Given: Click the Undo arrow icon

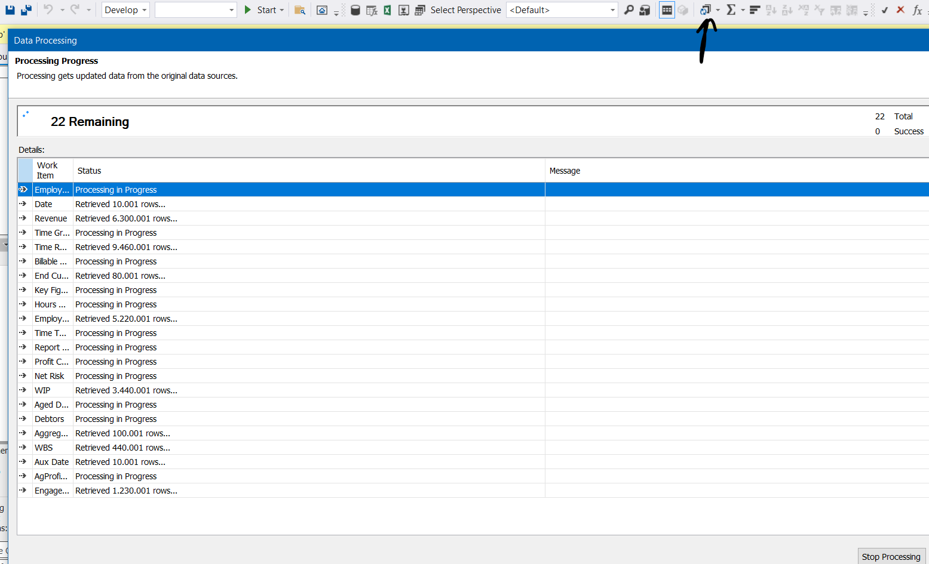Looking at the screenshot, I should coord(48,10).
